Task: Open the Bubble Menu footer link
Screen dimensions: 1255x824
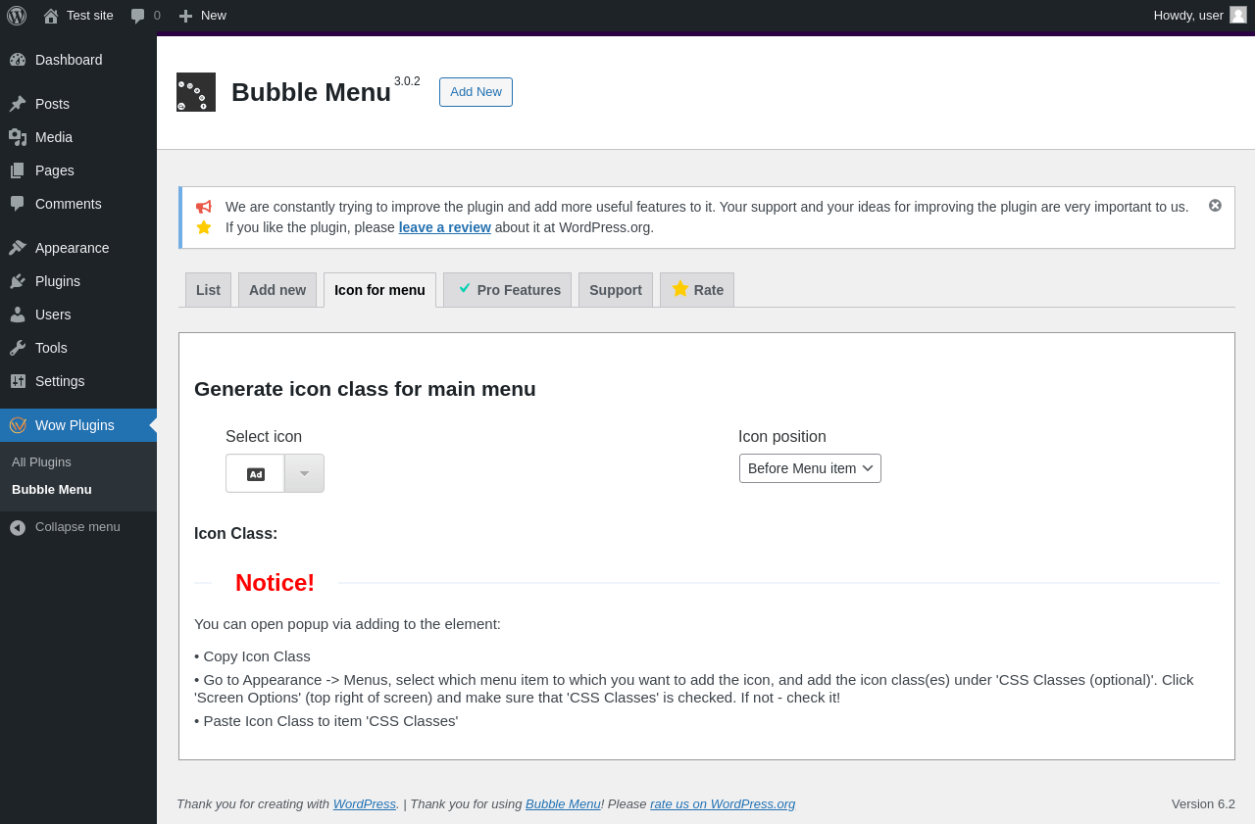Action: tap(563, 803)
